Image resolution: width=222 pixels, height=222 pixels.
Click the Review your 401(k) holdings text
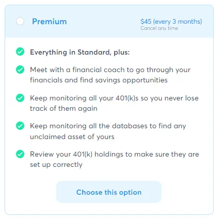click(x=115, y=155)
